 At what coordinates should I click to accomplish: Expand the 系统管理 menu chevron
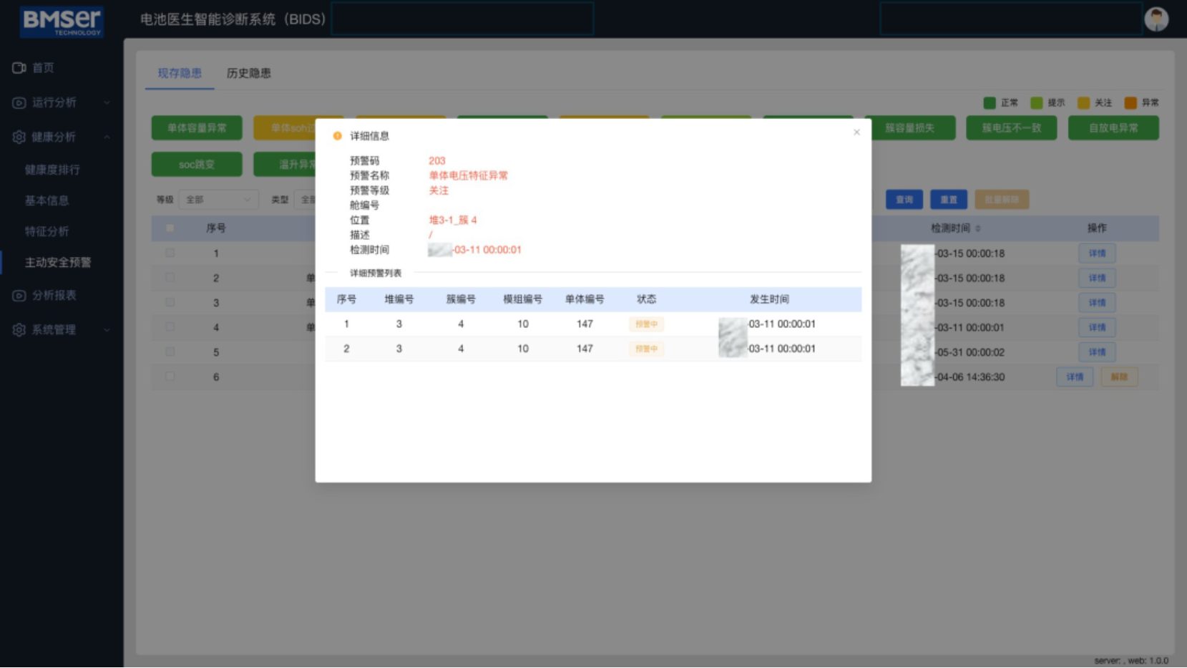tap(107, 329)
